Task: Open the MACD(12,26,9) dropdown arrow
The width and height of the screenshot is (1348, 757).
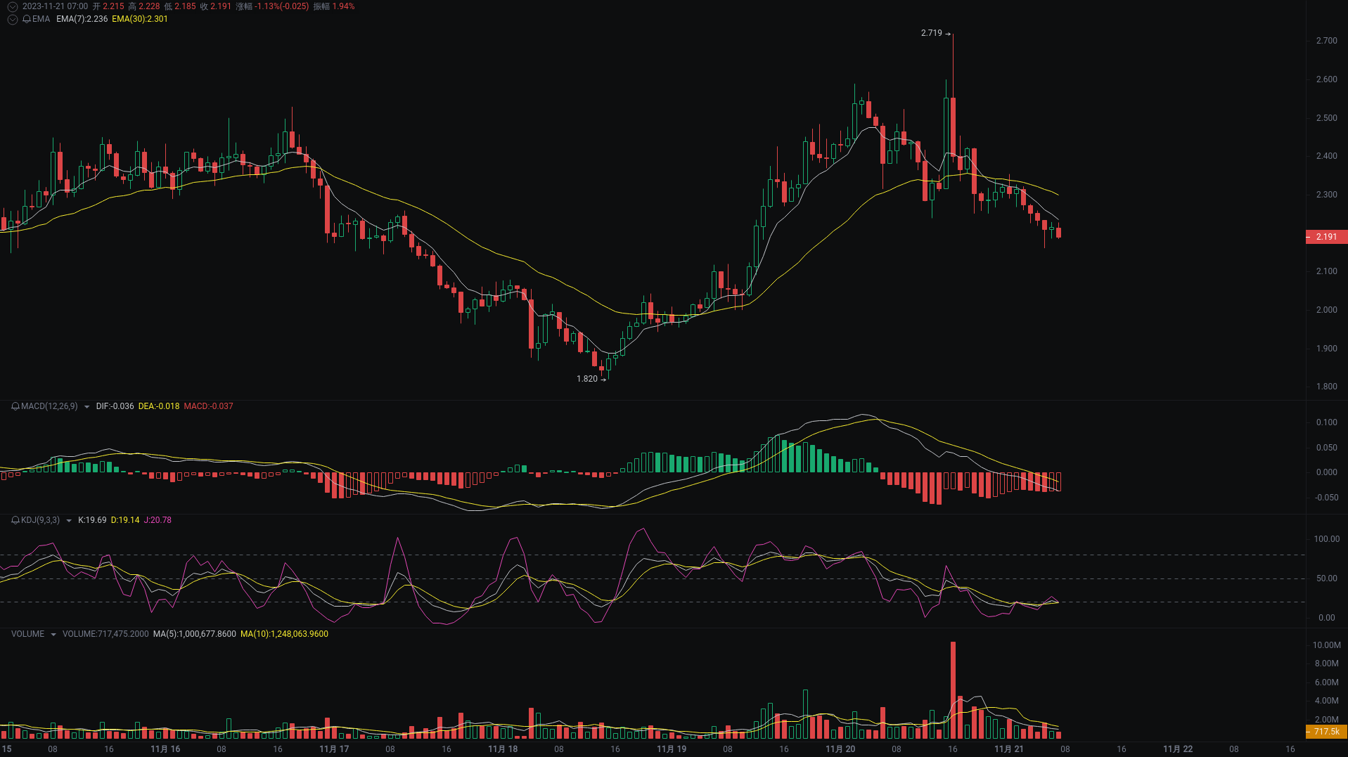Action: (86, 407)
